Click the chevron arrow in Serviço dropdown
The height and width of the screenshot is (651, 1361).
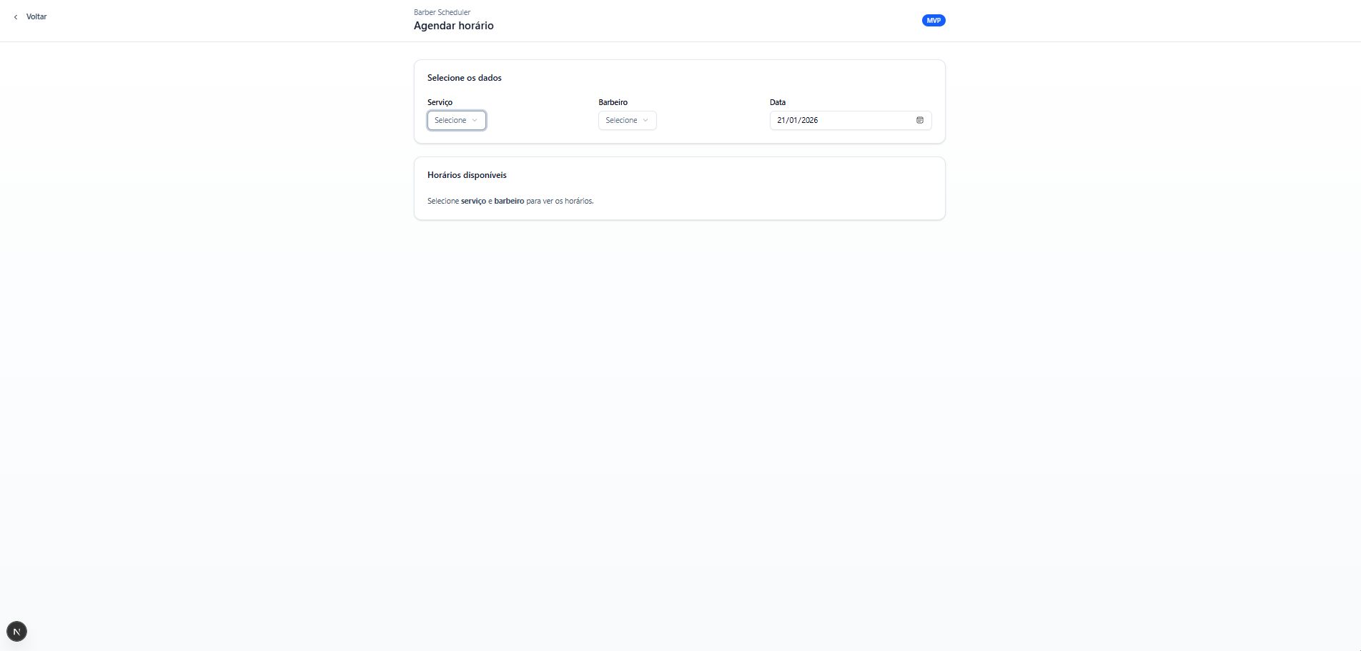point(475,120)
